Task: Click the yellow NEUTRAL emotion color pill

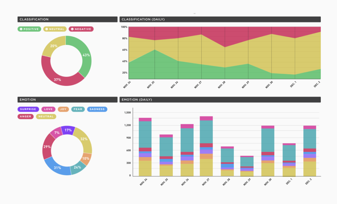Action: pos(46,116)
